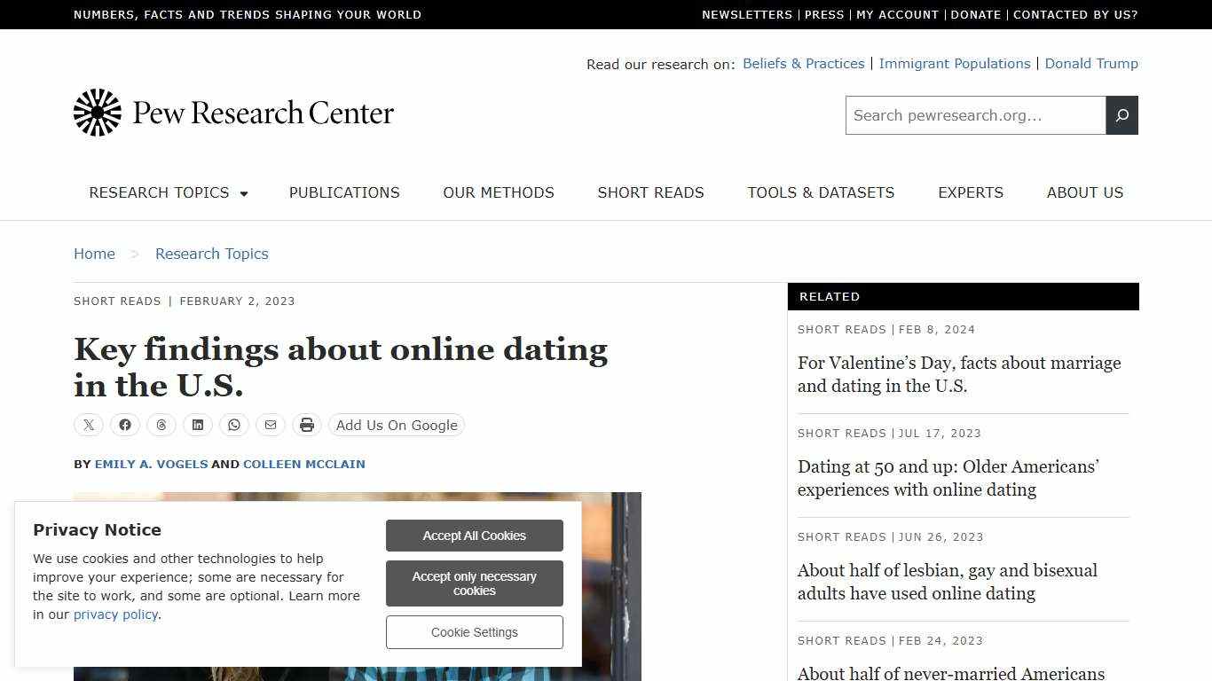
Task: Open Cookie Settings
Action: pos(474,631)
